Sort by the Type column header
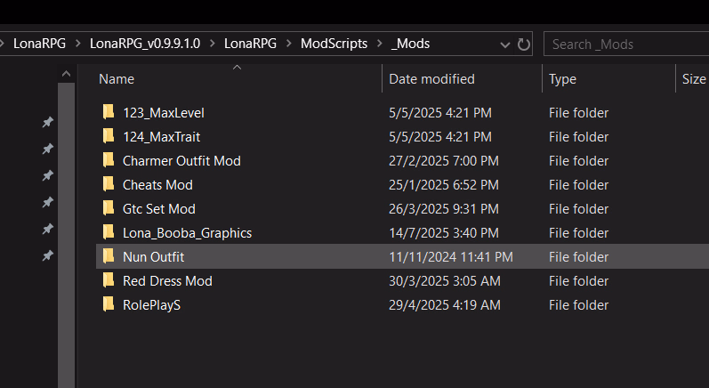 pyautogui.click(x=562, y=79)
